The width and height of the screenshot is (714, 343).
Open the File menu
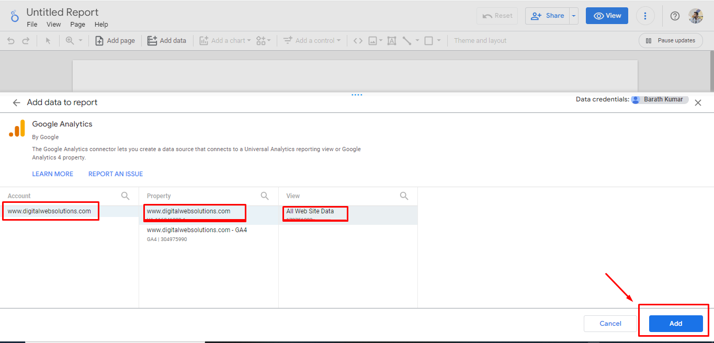click(x=32, y=25)
